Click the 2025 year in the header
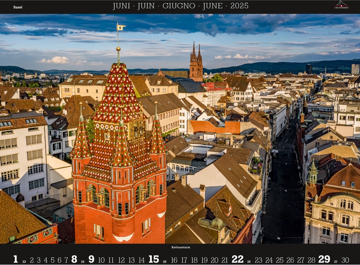Image resolution: width=360 pixels, height=265 pixels. tap(239, 6)
